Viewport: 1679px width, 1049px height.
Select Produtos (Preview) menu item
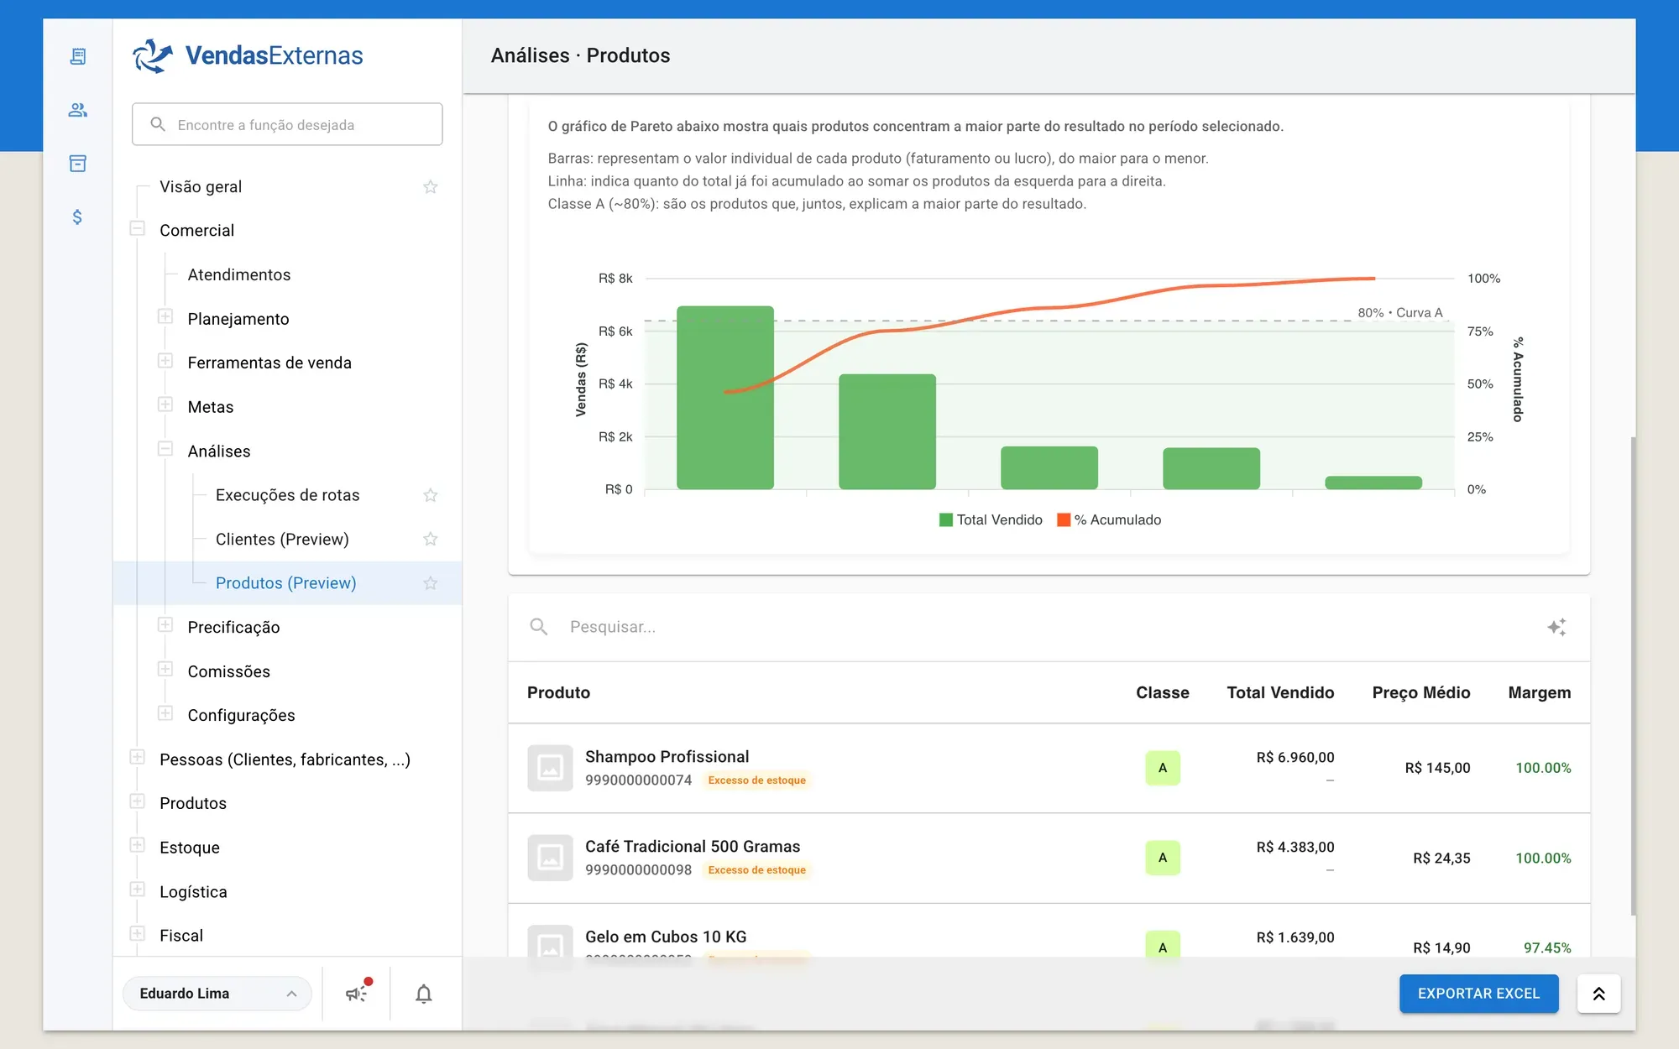286,583
